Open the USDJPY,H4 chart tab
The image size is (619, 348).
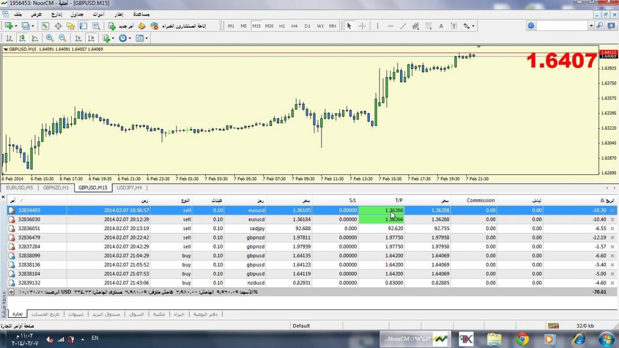coord(129,188)
